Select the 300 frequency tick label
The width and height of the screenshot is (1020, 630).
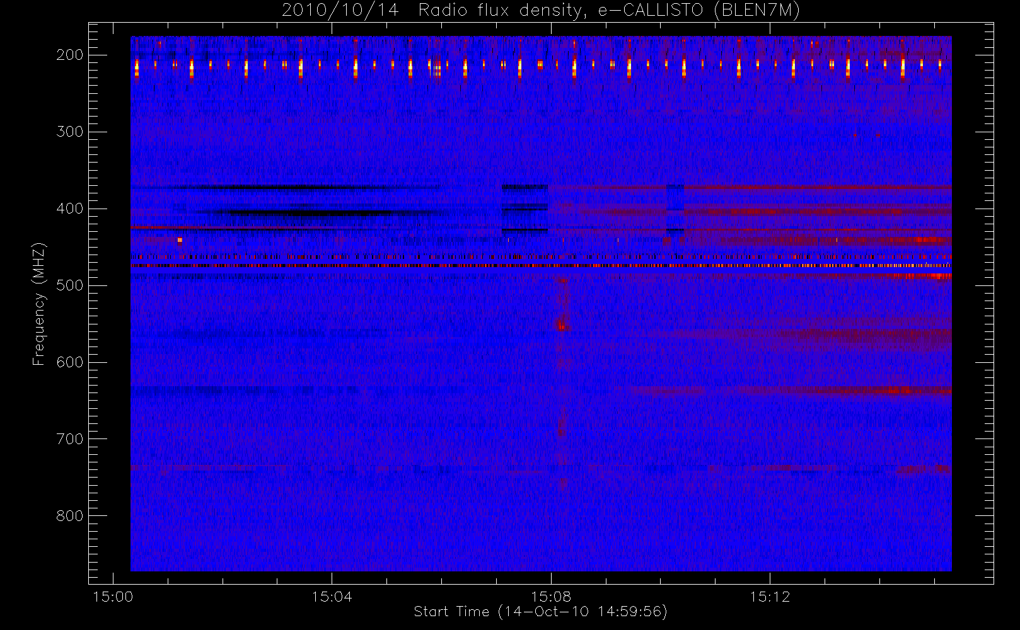70,132
